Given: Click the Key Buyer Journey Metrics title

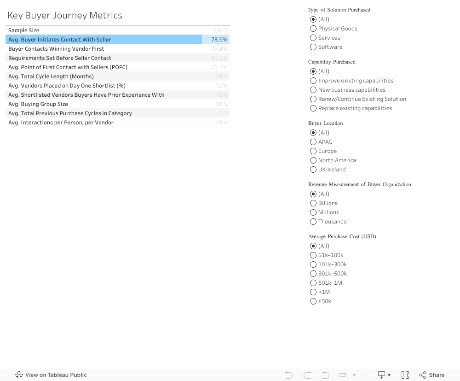Looking at the screenshot, I should 65,15.
